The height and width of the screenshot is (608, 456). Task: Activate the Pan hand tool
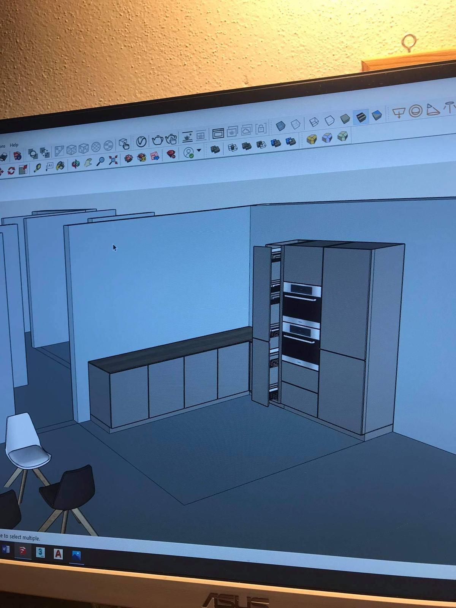point(88,163)
